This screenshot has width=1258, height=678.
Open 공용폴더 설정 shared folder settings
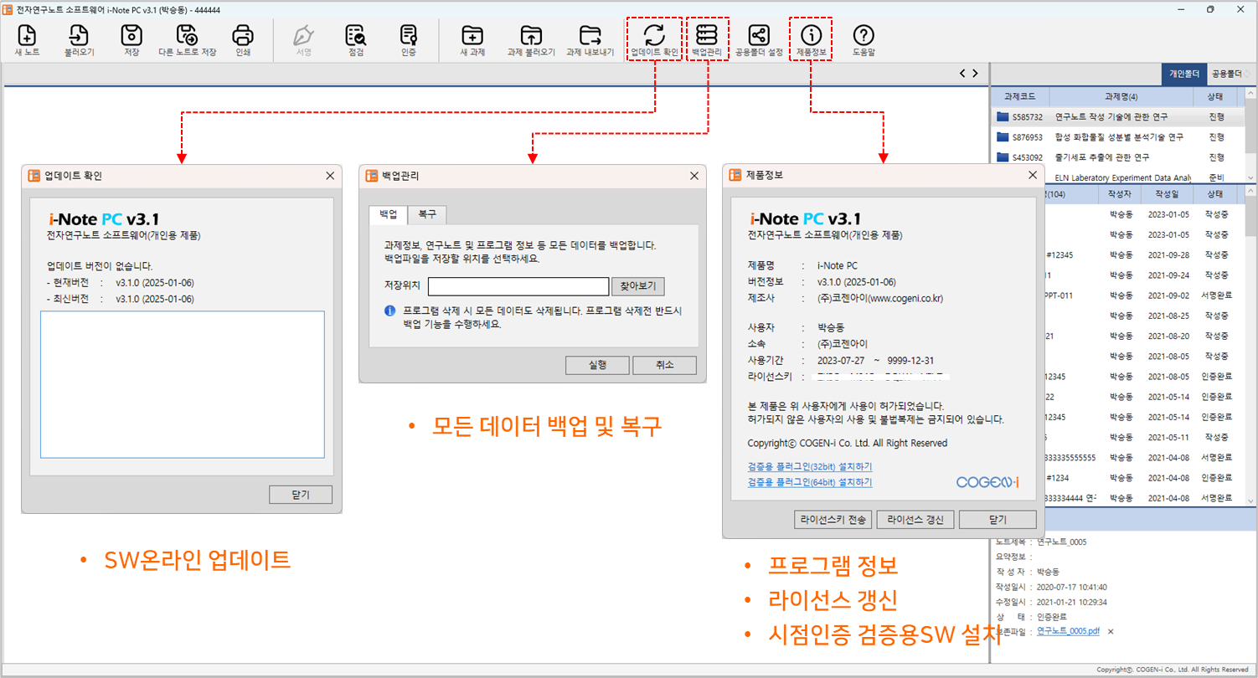coord(759,40)
